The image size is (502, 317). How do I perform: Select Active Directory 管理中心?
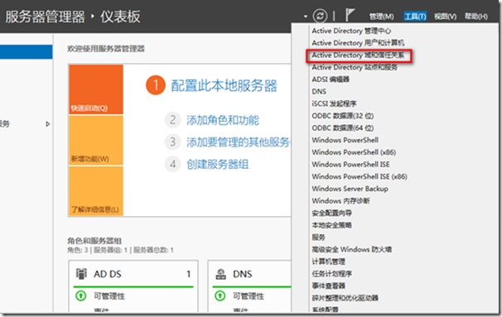click(351, 31)
